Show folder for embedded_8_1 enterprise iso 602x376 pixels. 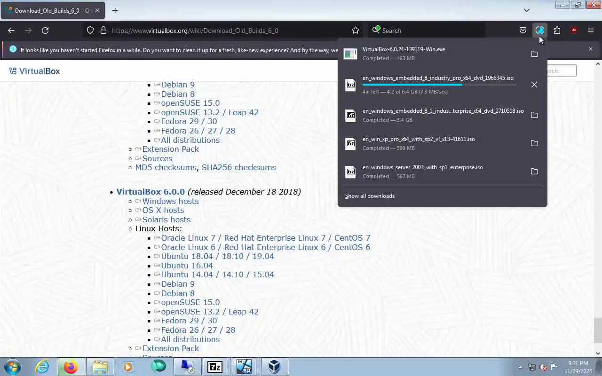click(534, 115)
